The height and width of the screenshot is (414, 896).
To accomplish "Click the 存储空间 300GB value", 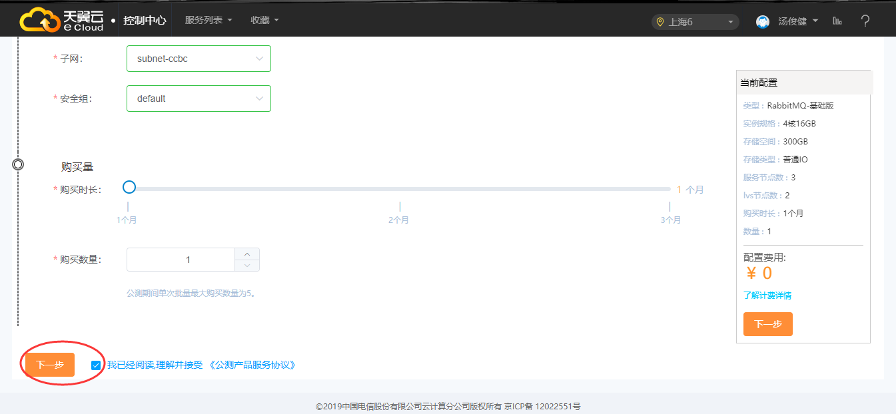I will [x=795, y=141].
